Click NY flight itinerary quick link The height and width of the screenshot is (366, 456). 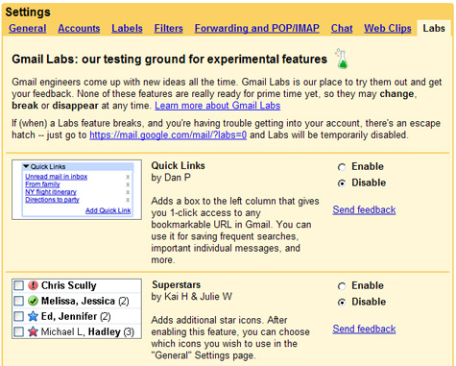tap(51, 192)
